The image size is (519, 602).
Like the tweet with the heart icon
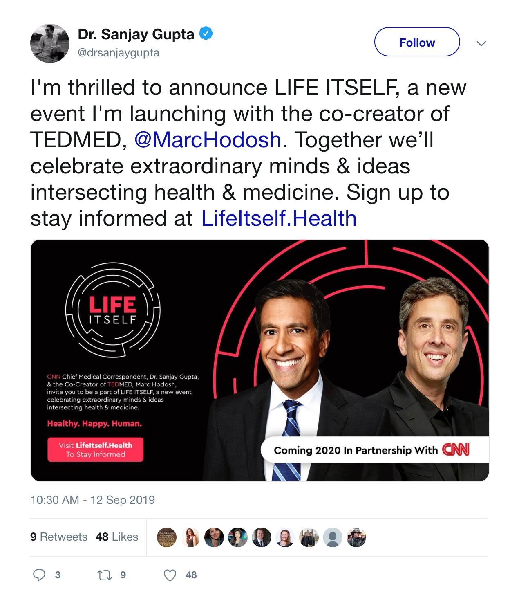(x=170, y=575)
